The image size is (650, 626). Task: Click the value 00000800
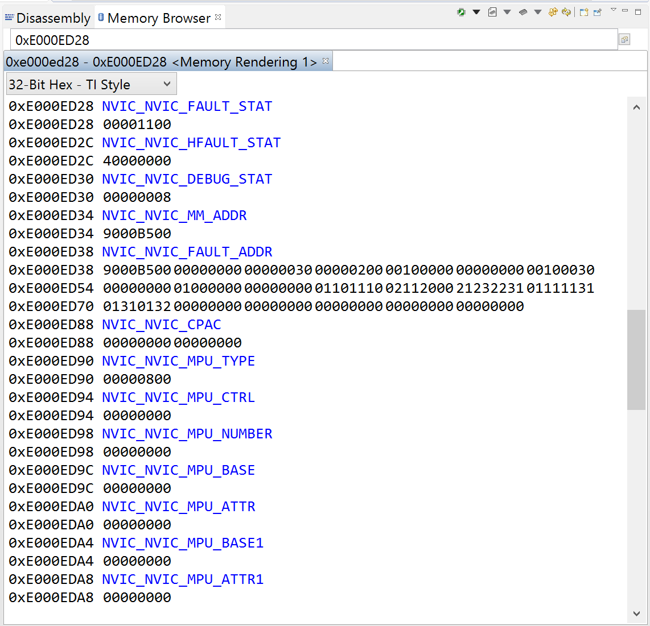pos(137,379)
